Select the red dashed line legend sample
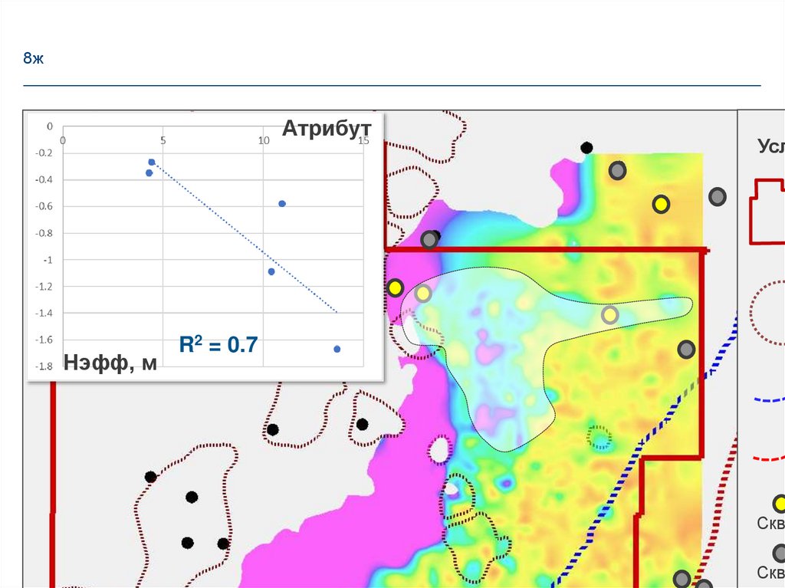 click(770, 458)
